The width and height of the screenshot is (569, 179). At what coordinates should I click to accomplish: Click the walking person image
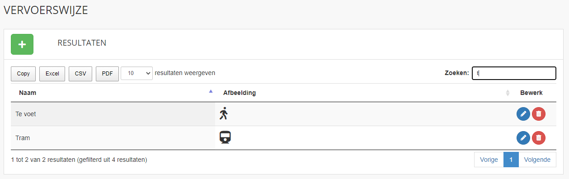224,113
